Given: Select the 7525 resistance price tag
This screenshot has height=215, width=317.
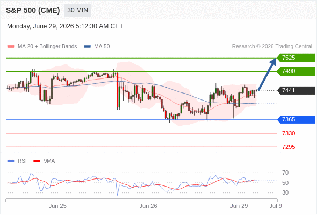Looking at the screenshot, I should (x=296, y=58).
